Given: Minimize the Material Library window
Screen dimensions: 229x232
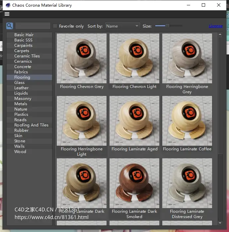Looking at the screenshot, I should point(189,5).
